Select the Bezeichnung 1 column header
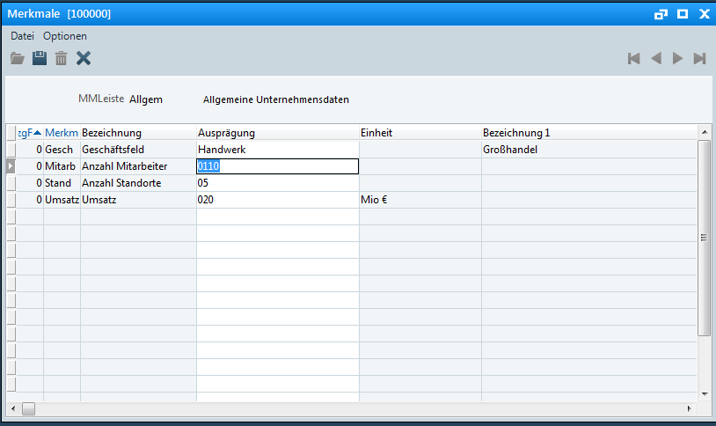716x426 pixels. (x=589, y=133)
